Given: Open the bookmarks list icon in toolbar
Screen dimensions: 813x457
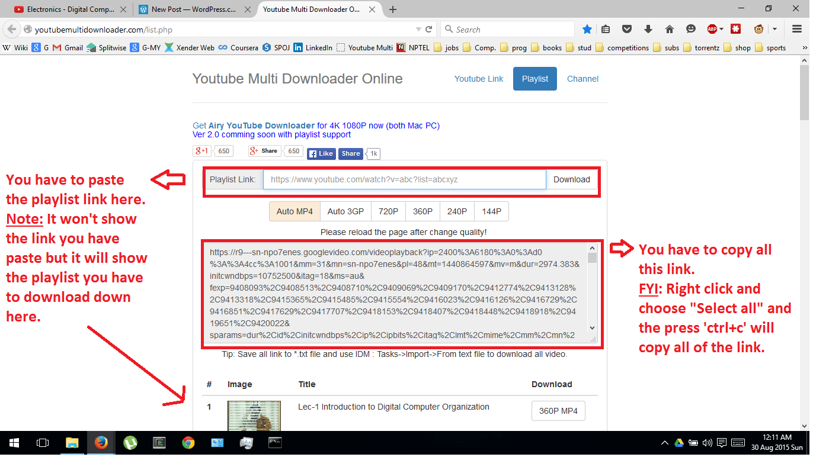Looking at the screenshot, I should coord(606,29).
